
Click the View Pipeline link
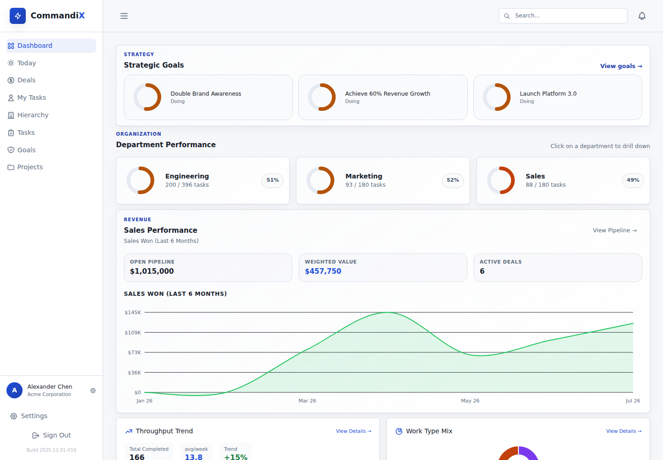pos(615,230)
